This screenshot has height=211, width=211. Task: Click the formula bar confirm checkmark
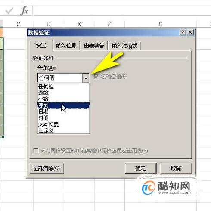click(9, 11)
